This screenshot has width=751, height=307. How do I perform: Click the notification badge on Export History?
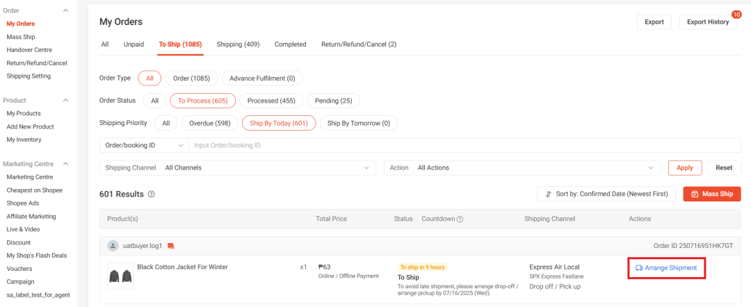(736, 14)
